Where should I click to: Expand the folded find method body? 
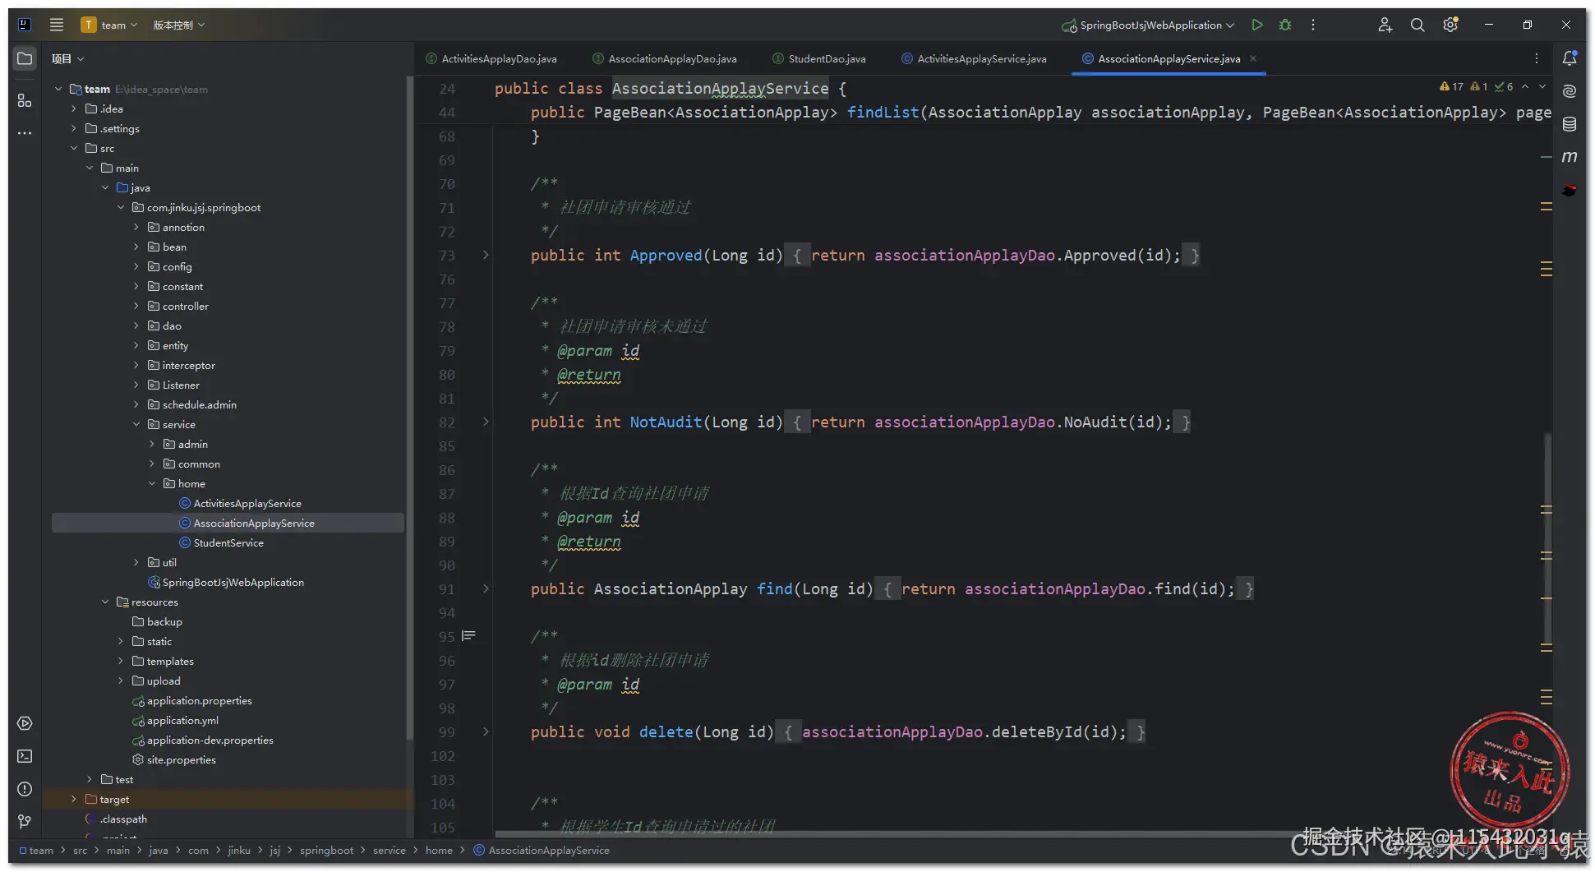pos(486,588)
